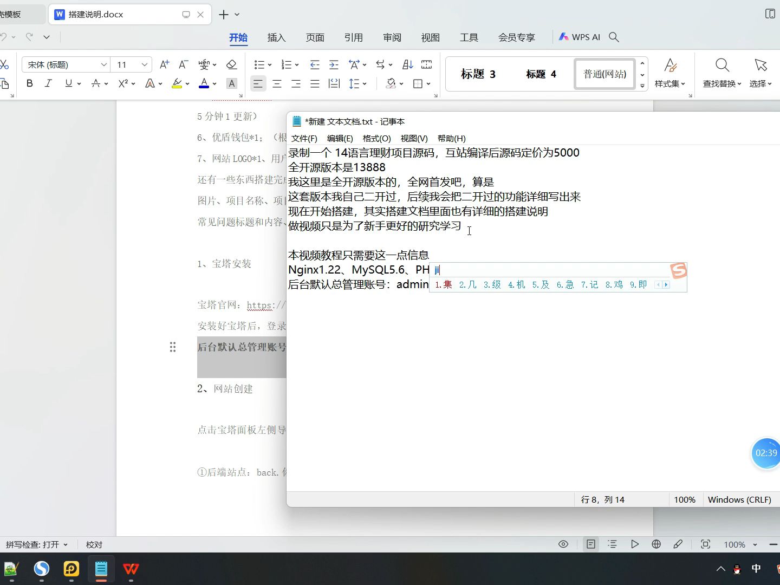Viewport: 780px width, 585px height.
Task: Open the 选择 dropdown
Action: pos(760,73)
